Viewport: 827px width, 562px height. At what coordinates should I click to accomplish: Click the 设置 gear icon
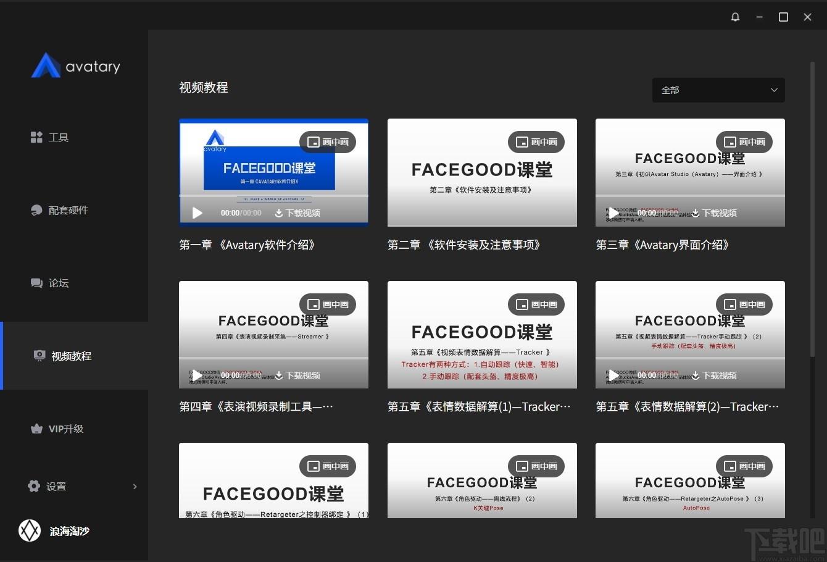pyautogui.click(x=34, y=486)
